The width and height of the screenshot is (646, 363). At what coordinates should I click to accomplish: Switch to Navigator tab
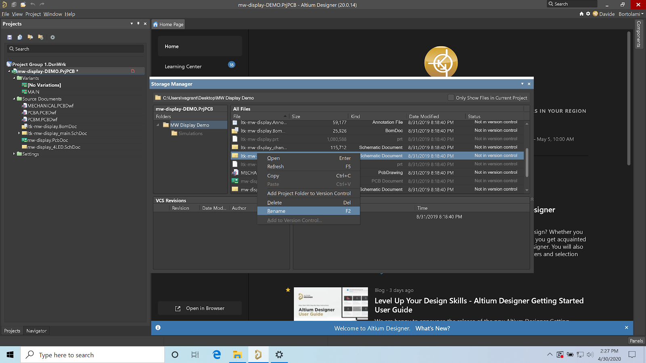[x=36, y=331]
